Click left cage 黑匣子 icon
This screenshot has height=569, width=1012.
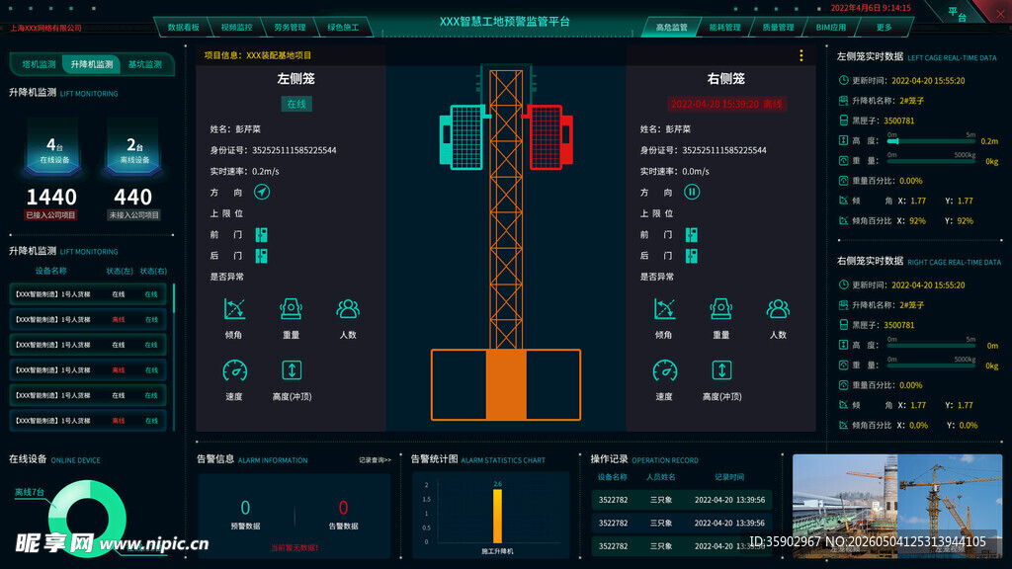tap(843, 121)
